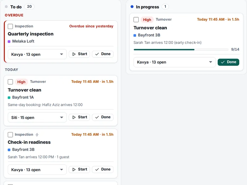Open the Siti · 15 open assignee dropdown
Image resolution: width=247 pixels, height=185 pixels.
pos(37,117)
